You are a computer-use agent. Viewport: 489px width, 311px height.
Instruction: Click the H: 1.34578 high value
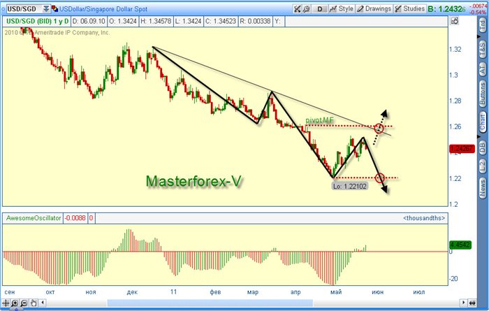coord(156,21)
